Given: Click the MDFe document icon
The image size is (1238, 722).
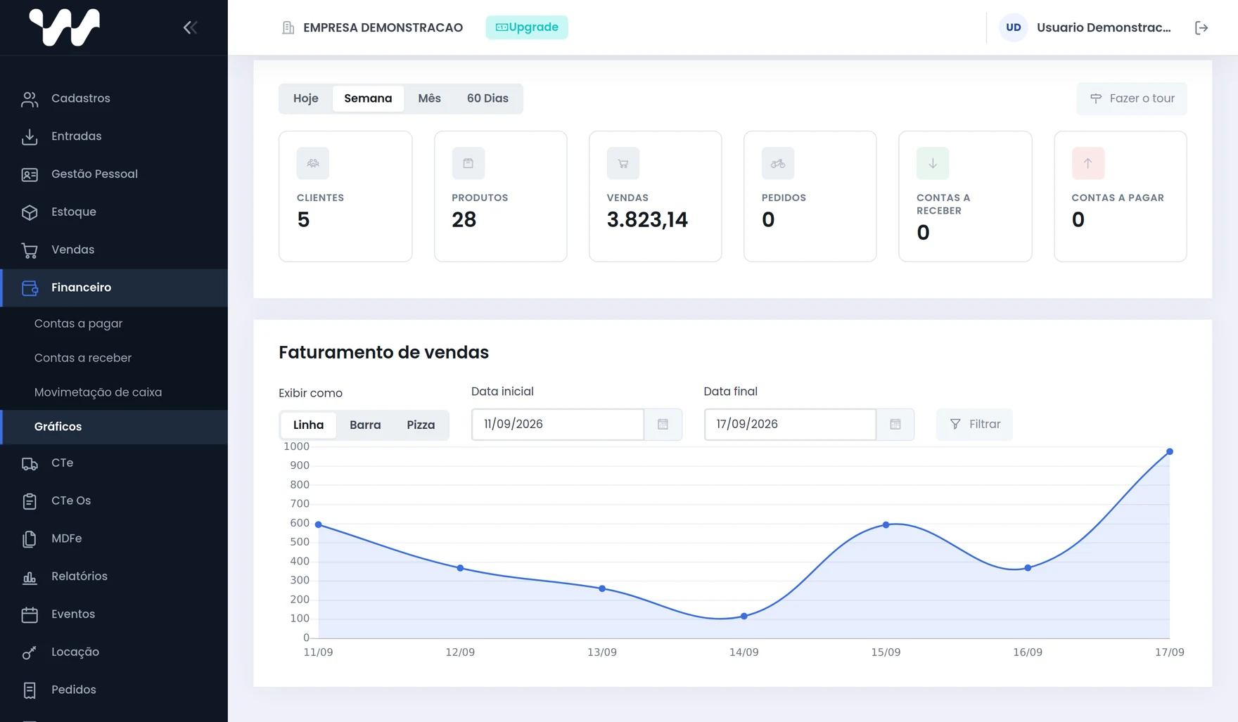Looking at the screenshot, I should 30,539.
